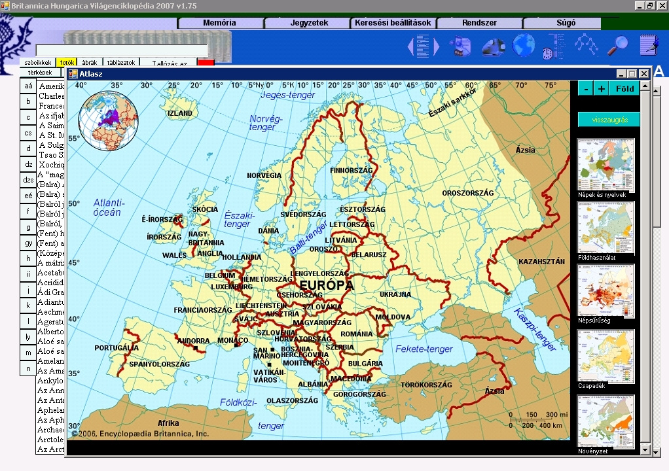Select the 'c' letter index button
The height and width of the screenshot is (471, 669).
(x=28, y=117)
